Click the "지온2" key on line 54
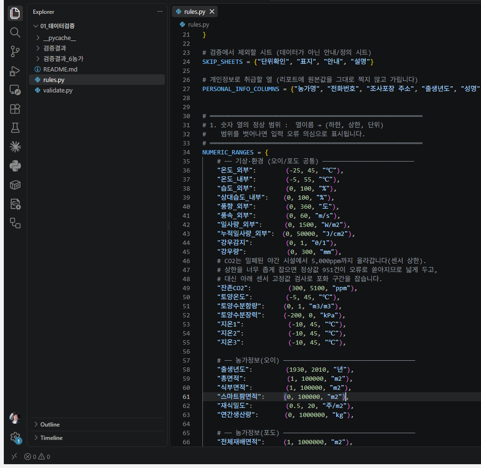Screen dimensions: 481x468 (229, 333)
